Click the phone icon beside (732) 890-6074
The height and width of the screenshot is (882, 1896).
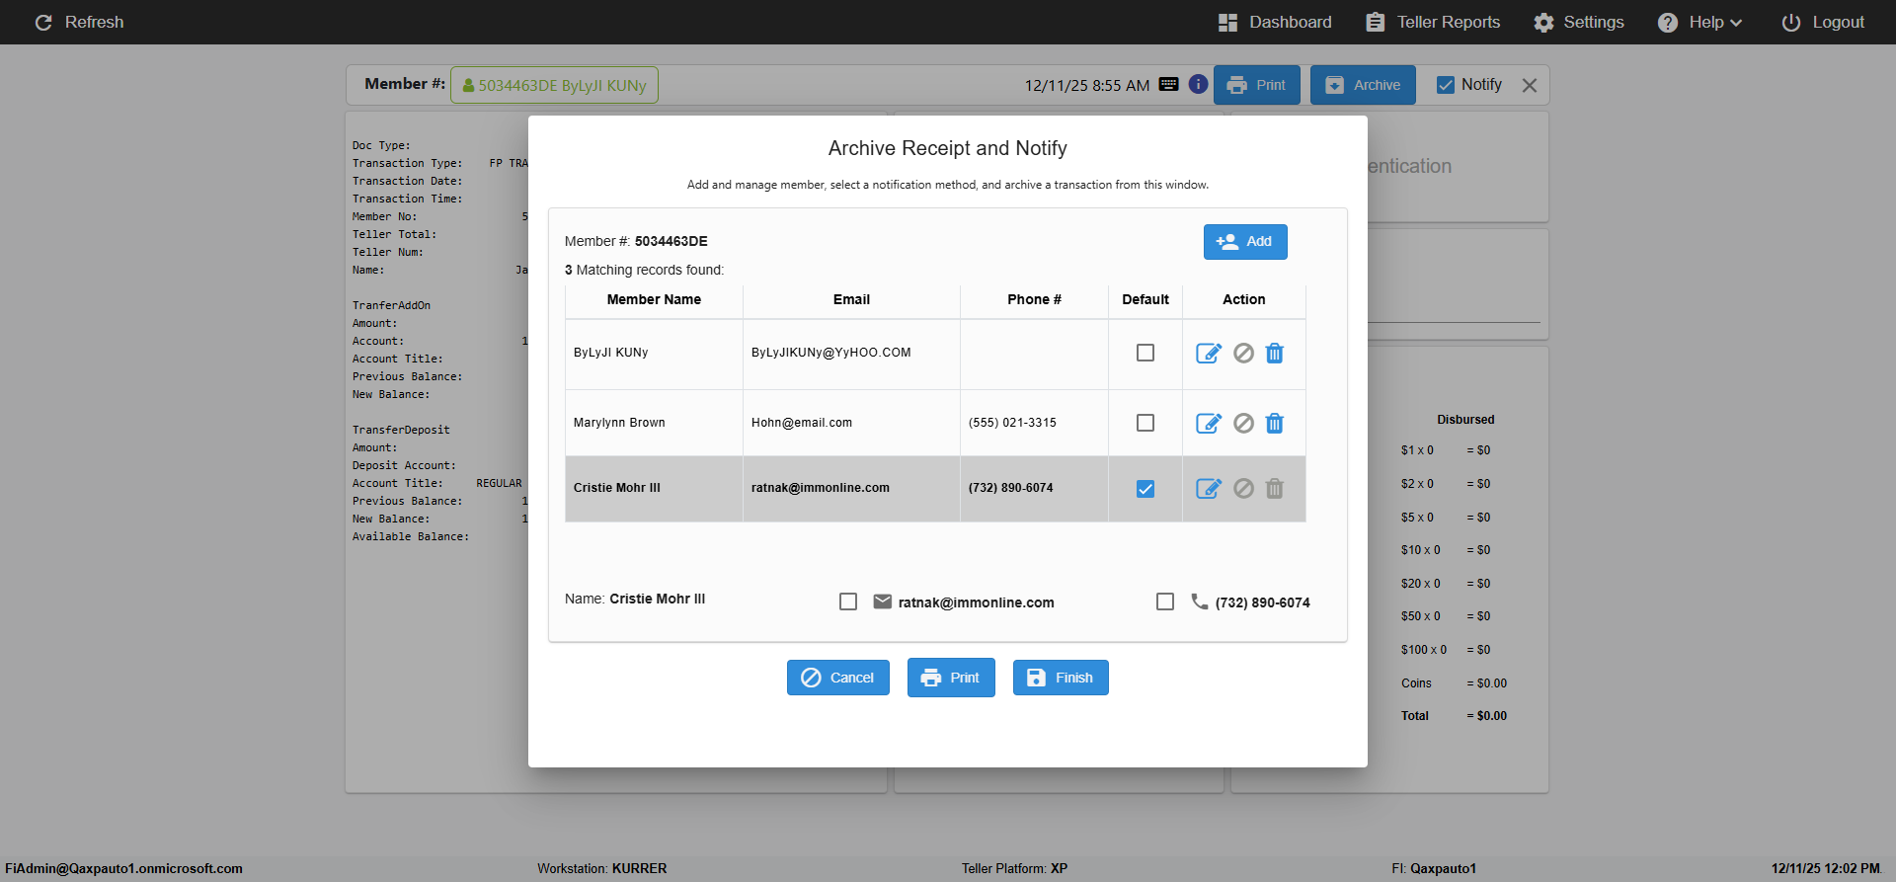(x=1200, y=601)
